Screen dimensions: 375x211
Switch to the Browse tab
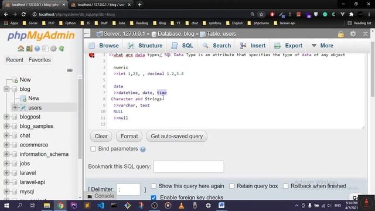coord(104,46)
